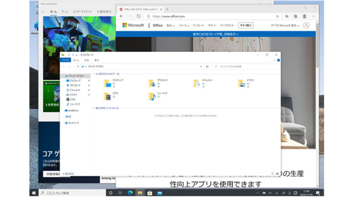Click the taskbar search box
The image size is (353, 198).
(72, 193)
